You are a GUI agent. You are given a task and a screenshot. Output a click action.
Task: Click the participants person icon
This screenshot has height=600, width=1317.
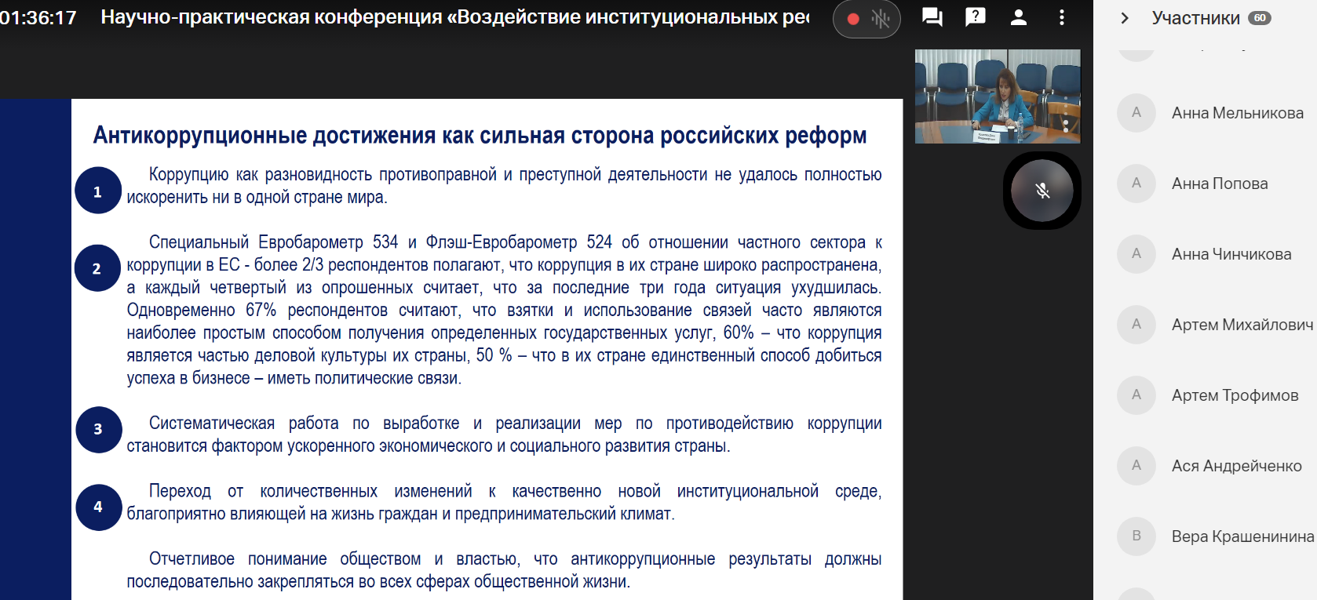click(x=1018, y=17)
